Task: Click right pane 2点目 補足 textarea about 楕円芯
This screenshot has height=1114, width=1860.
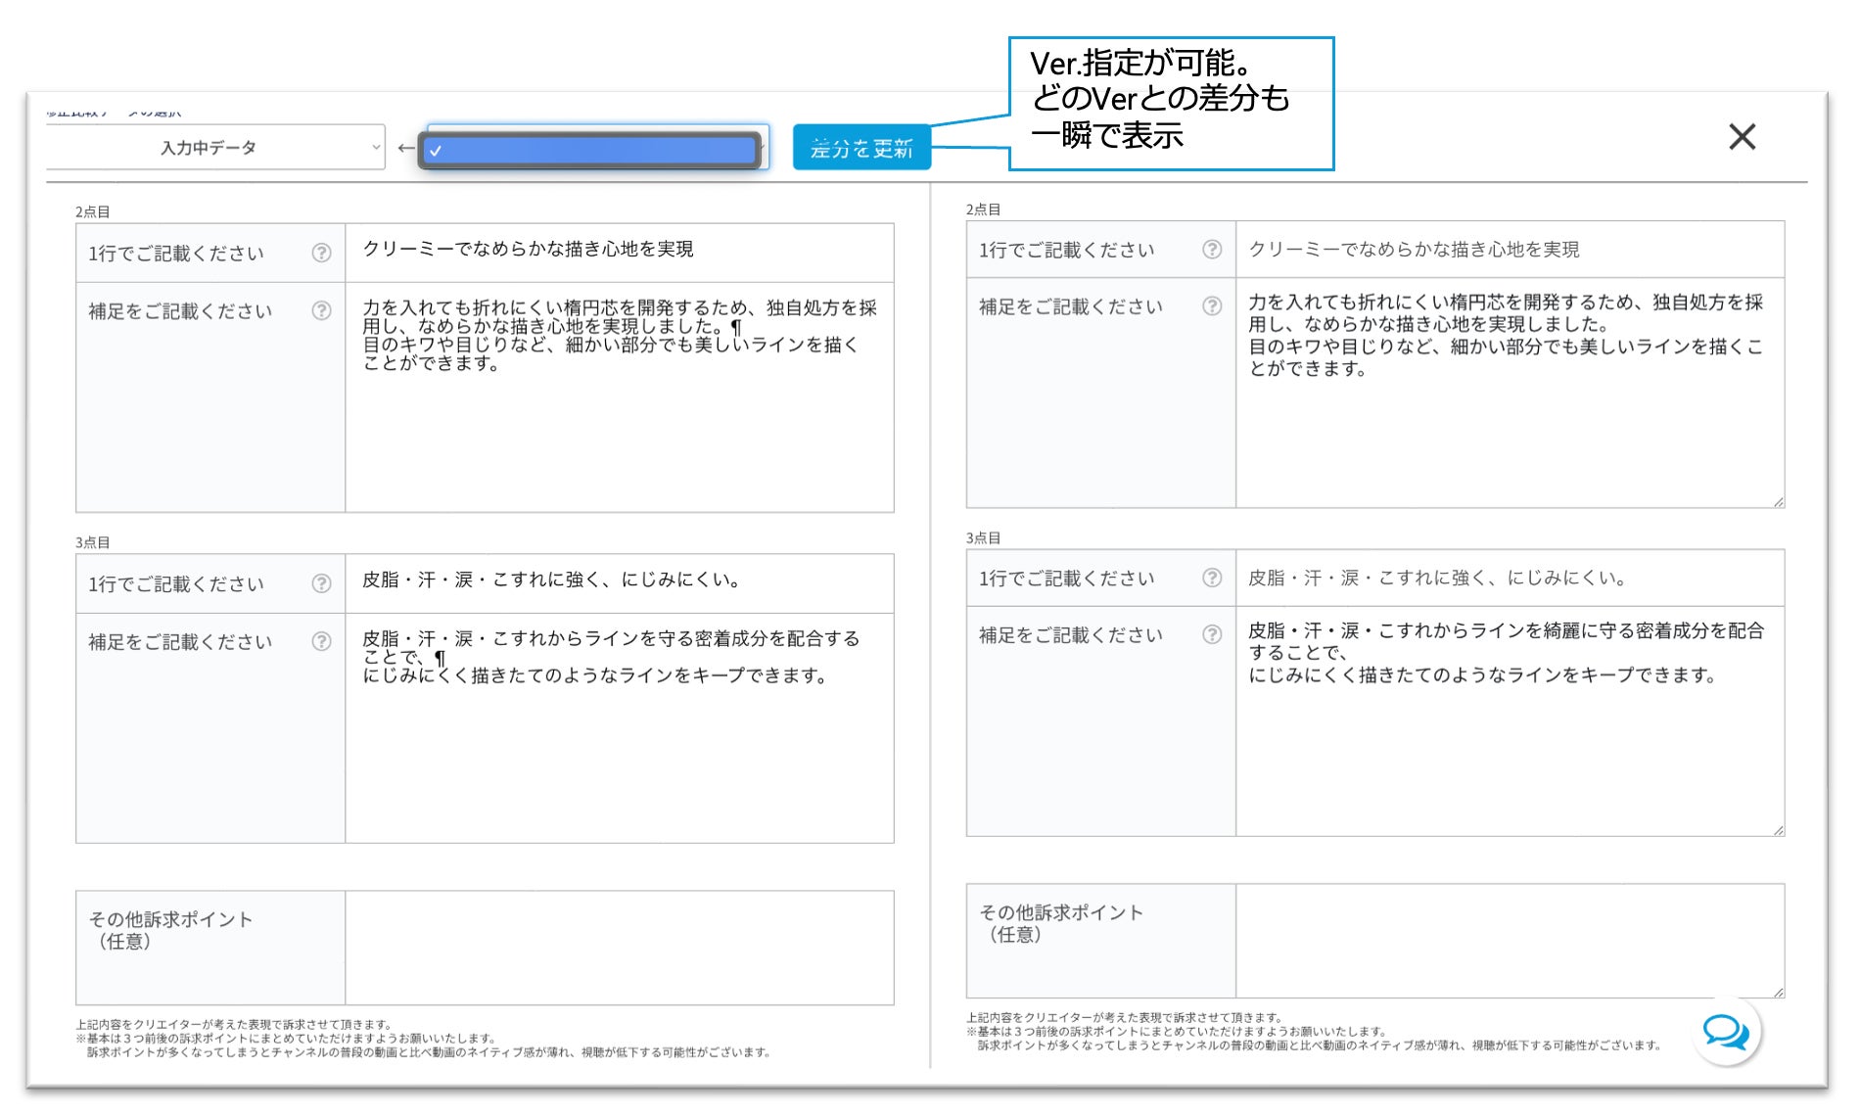Action: [x=1510, y=393]
